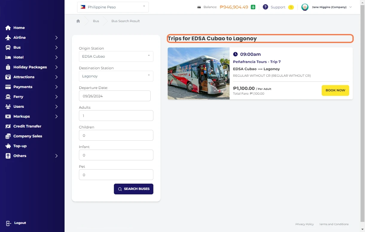The width and height of the screenshot is (365, 232).
Task: Open the Holiday Packages menu item
Action: click(30, 67)
